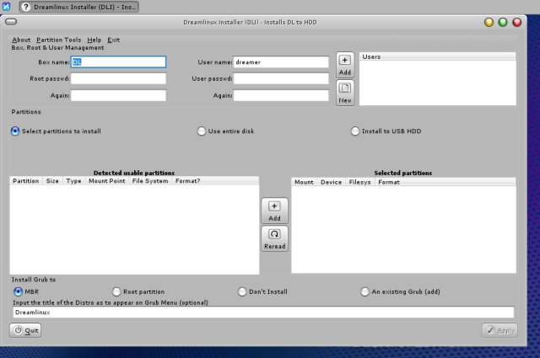Click the User name field containing dreamer
This screenshot has width=540, height=358.
point(281,61)
